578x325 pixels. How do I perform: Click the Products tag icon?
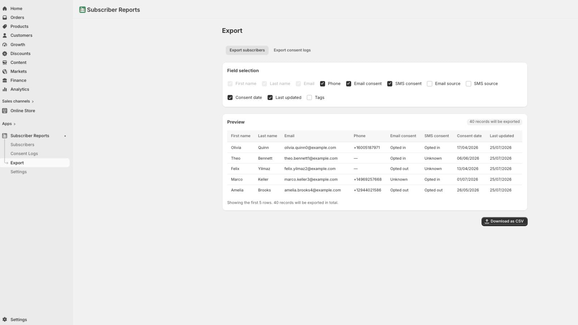pos(5,26)
